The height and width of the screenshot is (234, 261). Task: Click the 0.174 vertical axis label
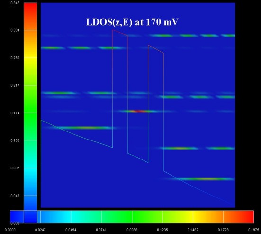point(15,113)
